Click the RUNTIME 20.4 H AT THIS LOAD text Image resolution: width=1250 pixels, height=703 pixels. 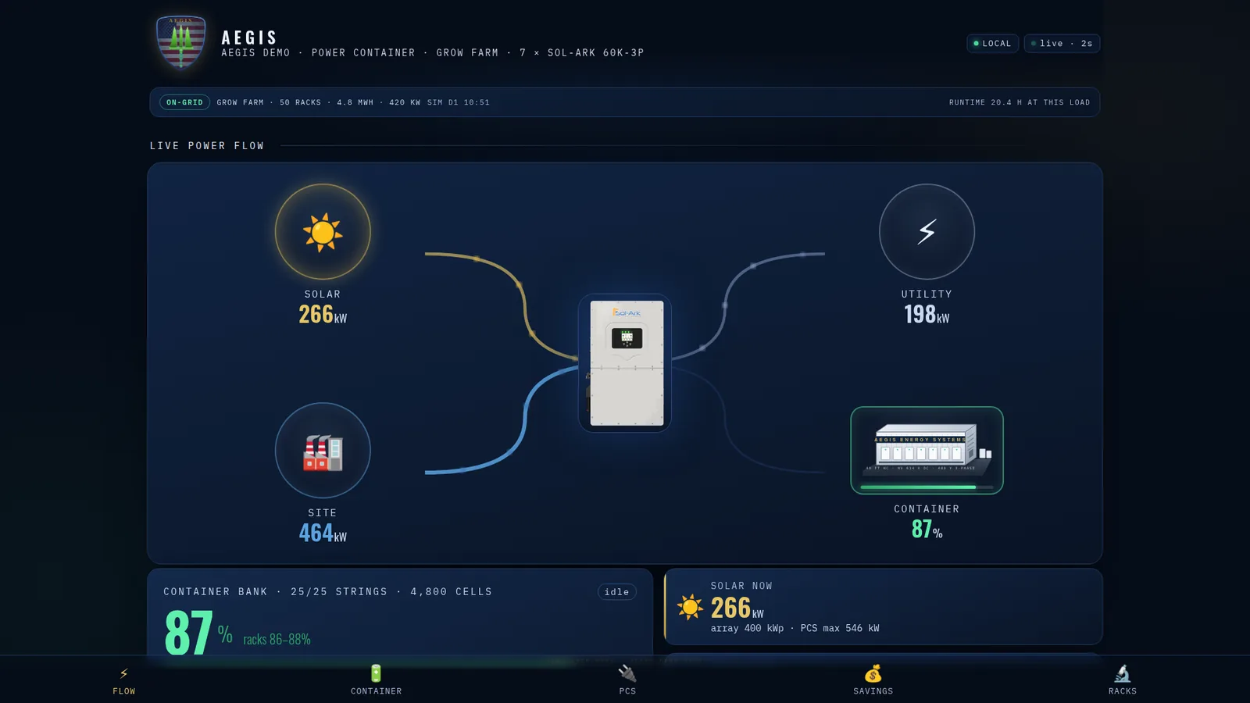[1019, 102]
